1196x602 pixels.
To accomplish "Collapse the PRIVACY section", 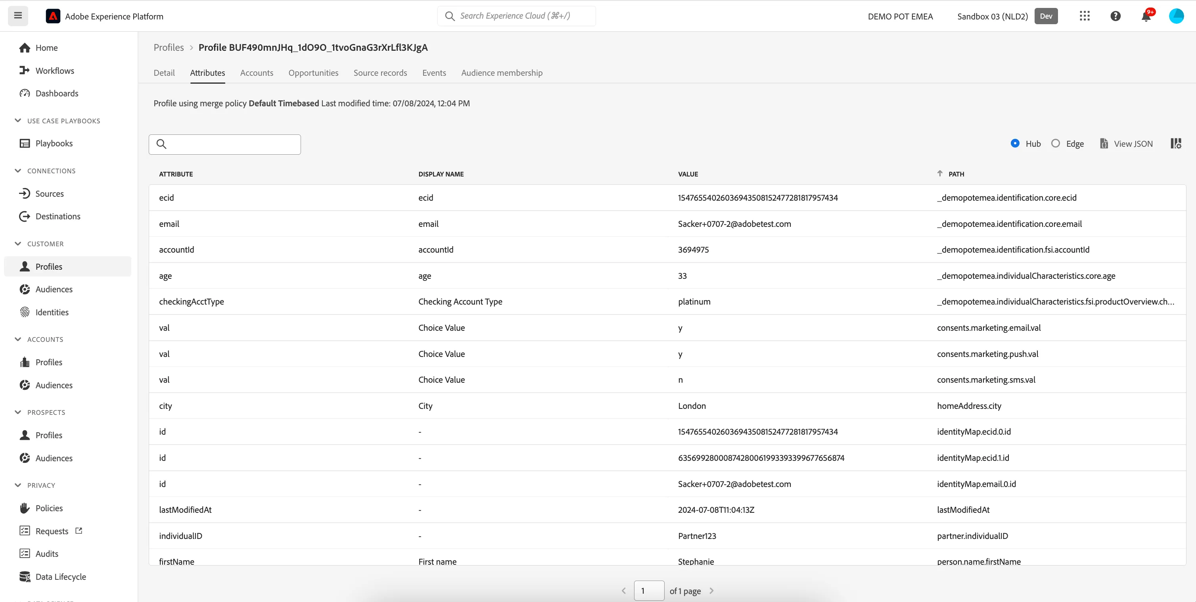I will click(18, 485).
